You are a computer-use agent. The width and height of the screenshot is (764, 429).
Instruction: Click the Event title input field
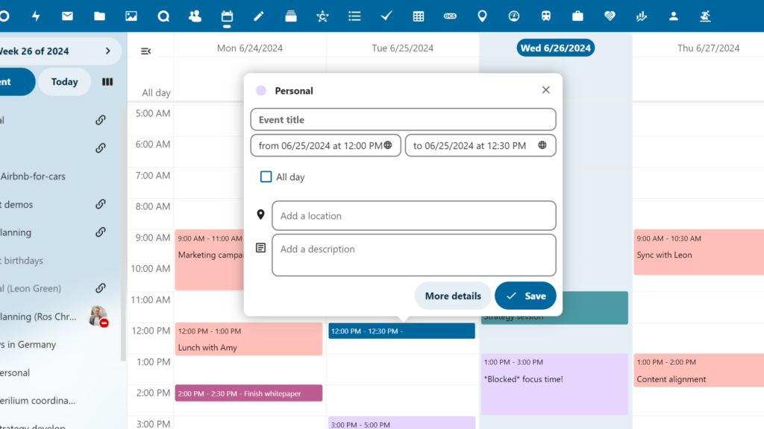tap(403, 119)
